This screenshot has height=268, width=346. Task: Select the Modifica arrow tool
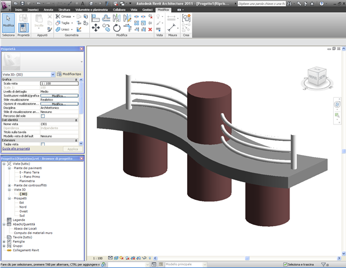tap(8, 21)
